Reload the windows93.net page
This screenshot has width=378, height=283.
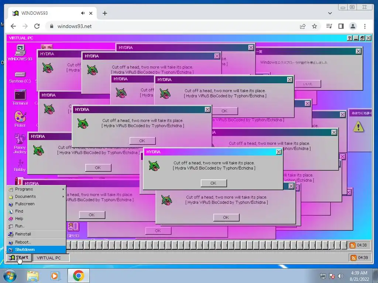coord(37,26)
